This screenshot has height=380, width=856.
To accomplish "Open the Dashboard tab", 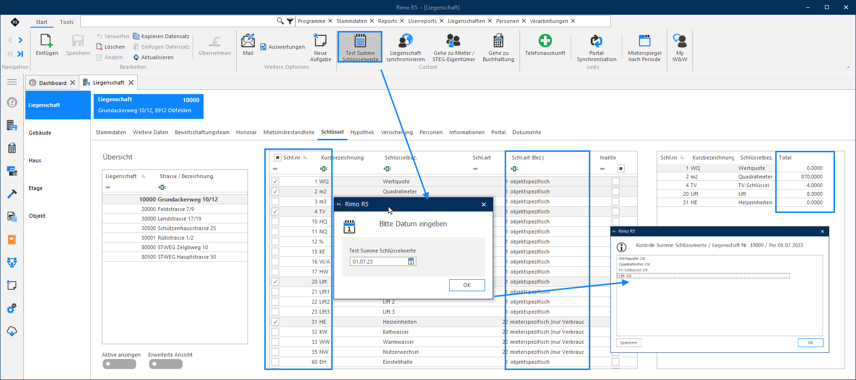I will (x=52, y=83).
